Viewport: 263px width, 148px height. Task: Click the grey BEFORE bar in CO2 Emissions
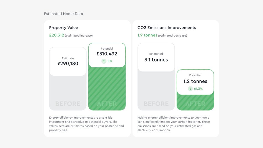(x=156, y=91)
